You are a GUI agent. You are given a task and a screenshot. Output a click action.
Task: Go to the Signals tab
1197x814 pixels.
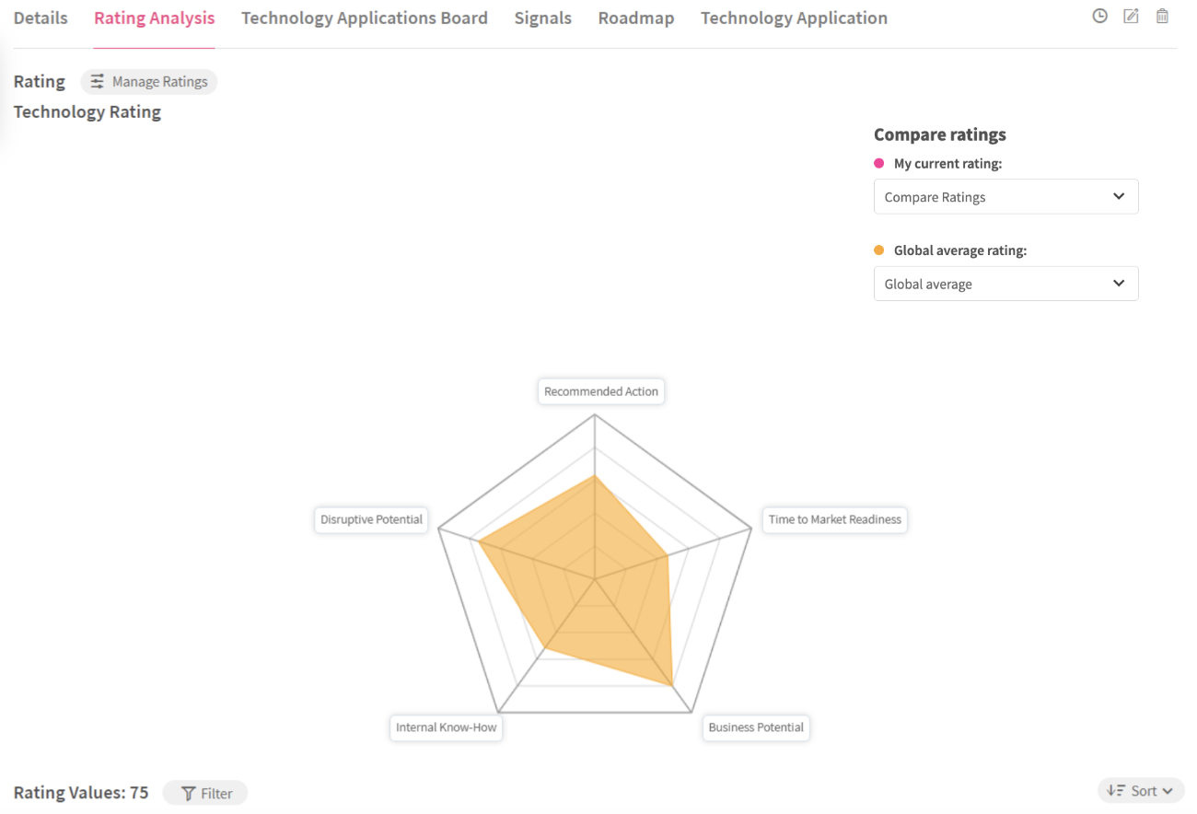(542, 18)
